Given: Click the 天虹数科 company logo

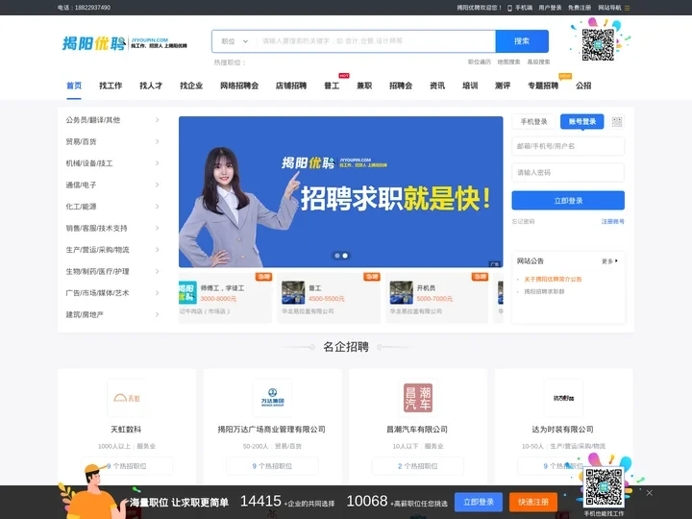Looking at the screenshot, I should tap(127, 398).
